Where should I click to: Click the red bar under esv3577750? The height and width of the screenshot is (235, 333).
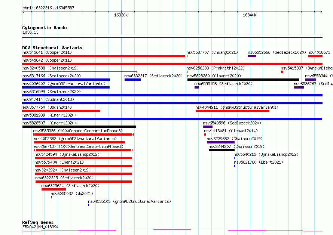point(61,111)
